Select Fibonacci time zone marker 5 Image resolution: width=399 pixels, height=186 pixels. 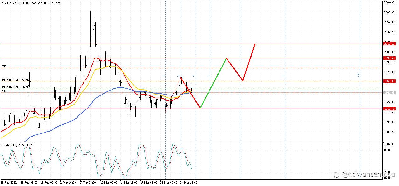[238, 76]
